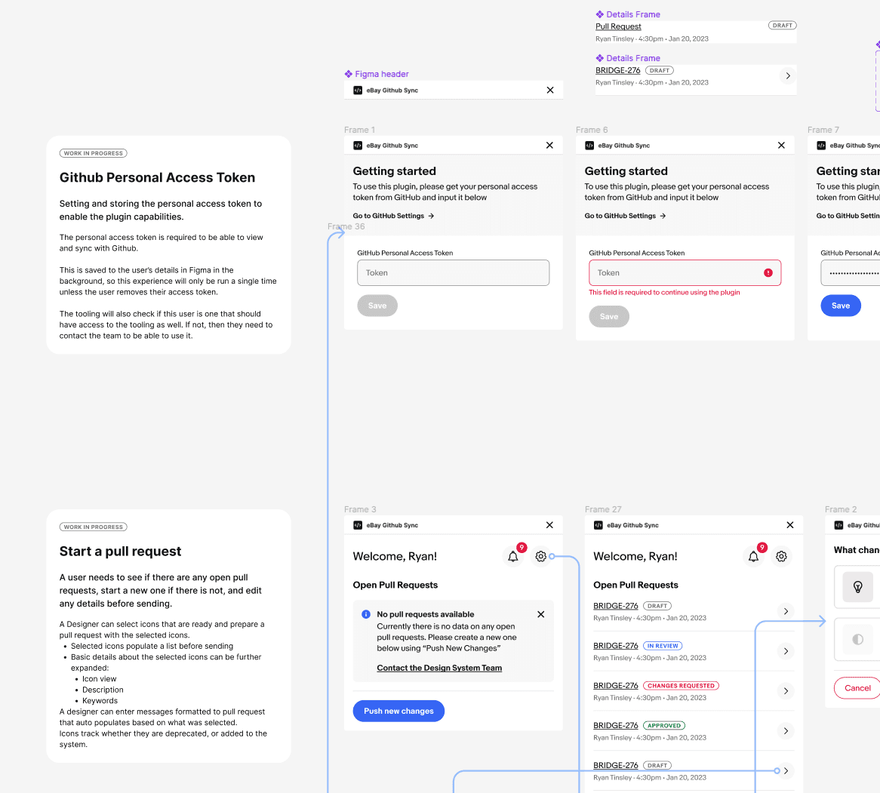Click the disabled Save button in Frame 1
The width and height of the screenshot is (880, 793).
click(x=377, y=306)
